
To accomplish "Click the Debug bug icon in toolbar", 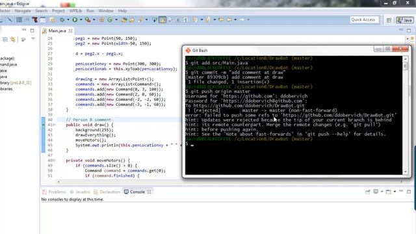I will click(x=62, y=19).
